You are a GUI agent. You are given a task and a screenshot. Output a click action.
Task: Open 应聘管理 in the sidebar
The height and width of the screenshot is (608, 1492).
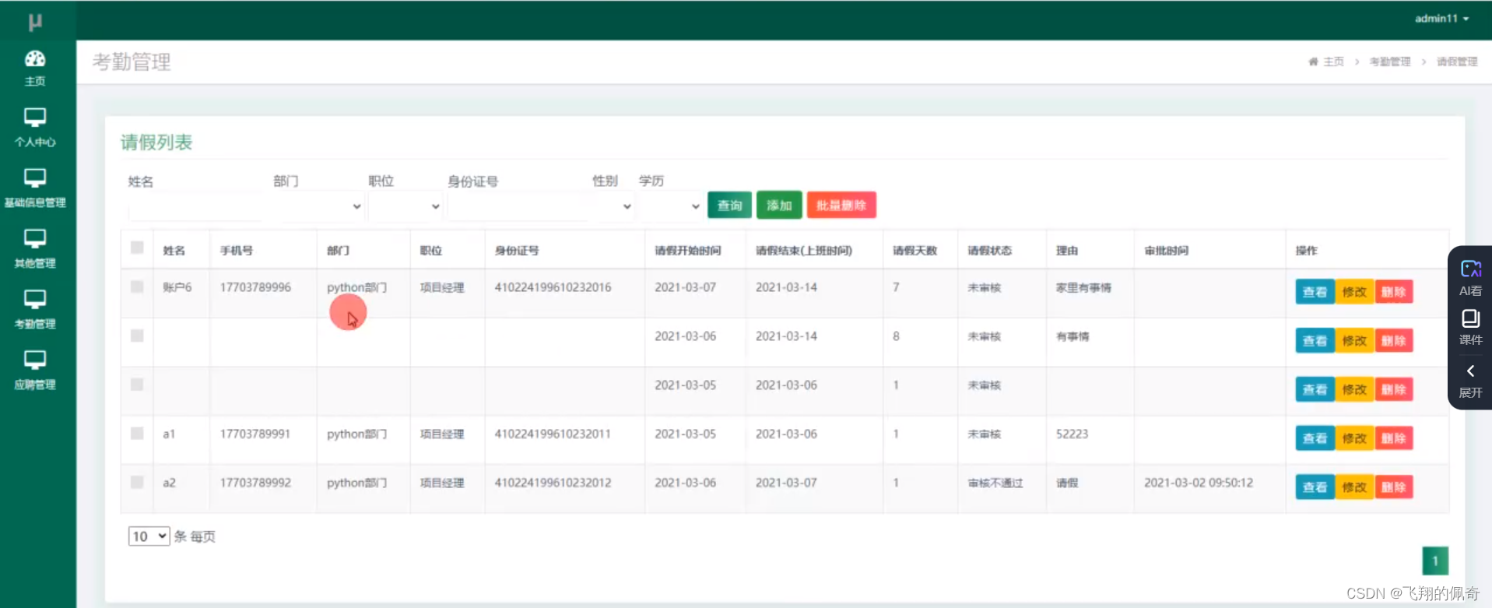[35, 371]
